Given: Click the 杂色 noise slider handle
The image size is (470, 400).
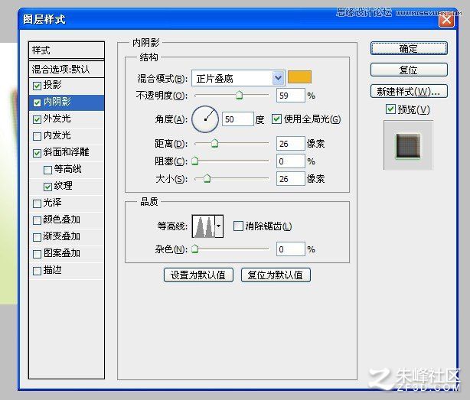Looking at the screenshot, I should pos(195,249).
